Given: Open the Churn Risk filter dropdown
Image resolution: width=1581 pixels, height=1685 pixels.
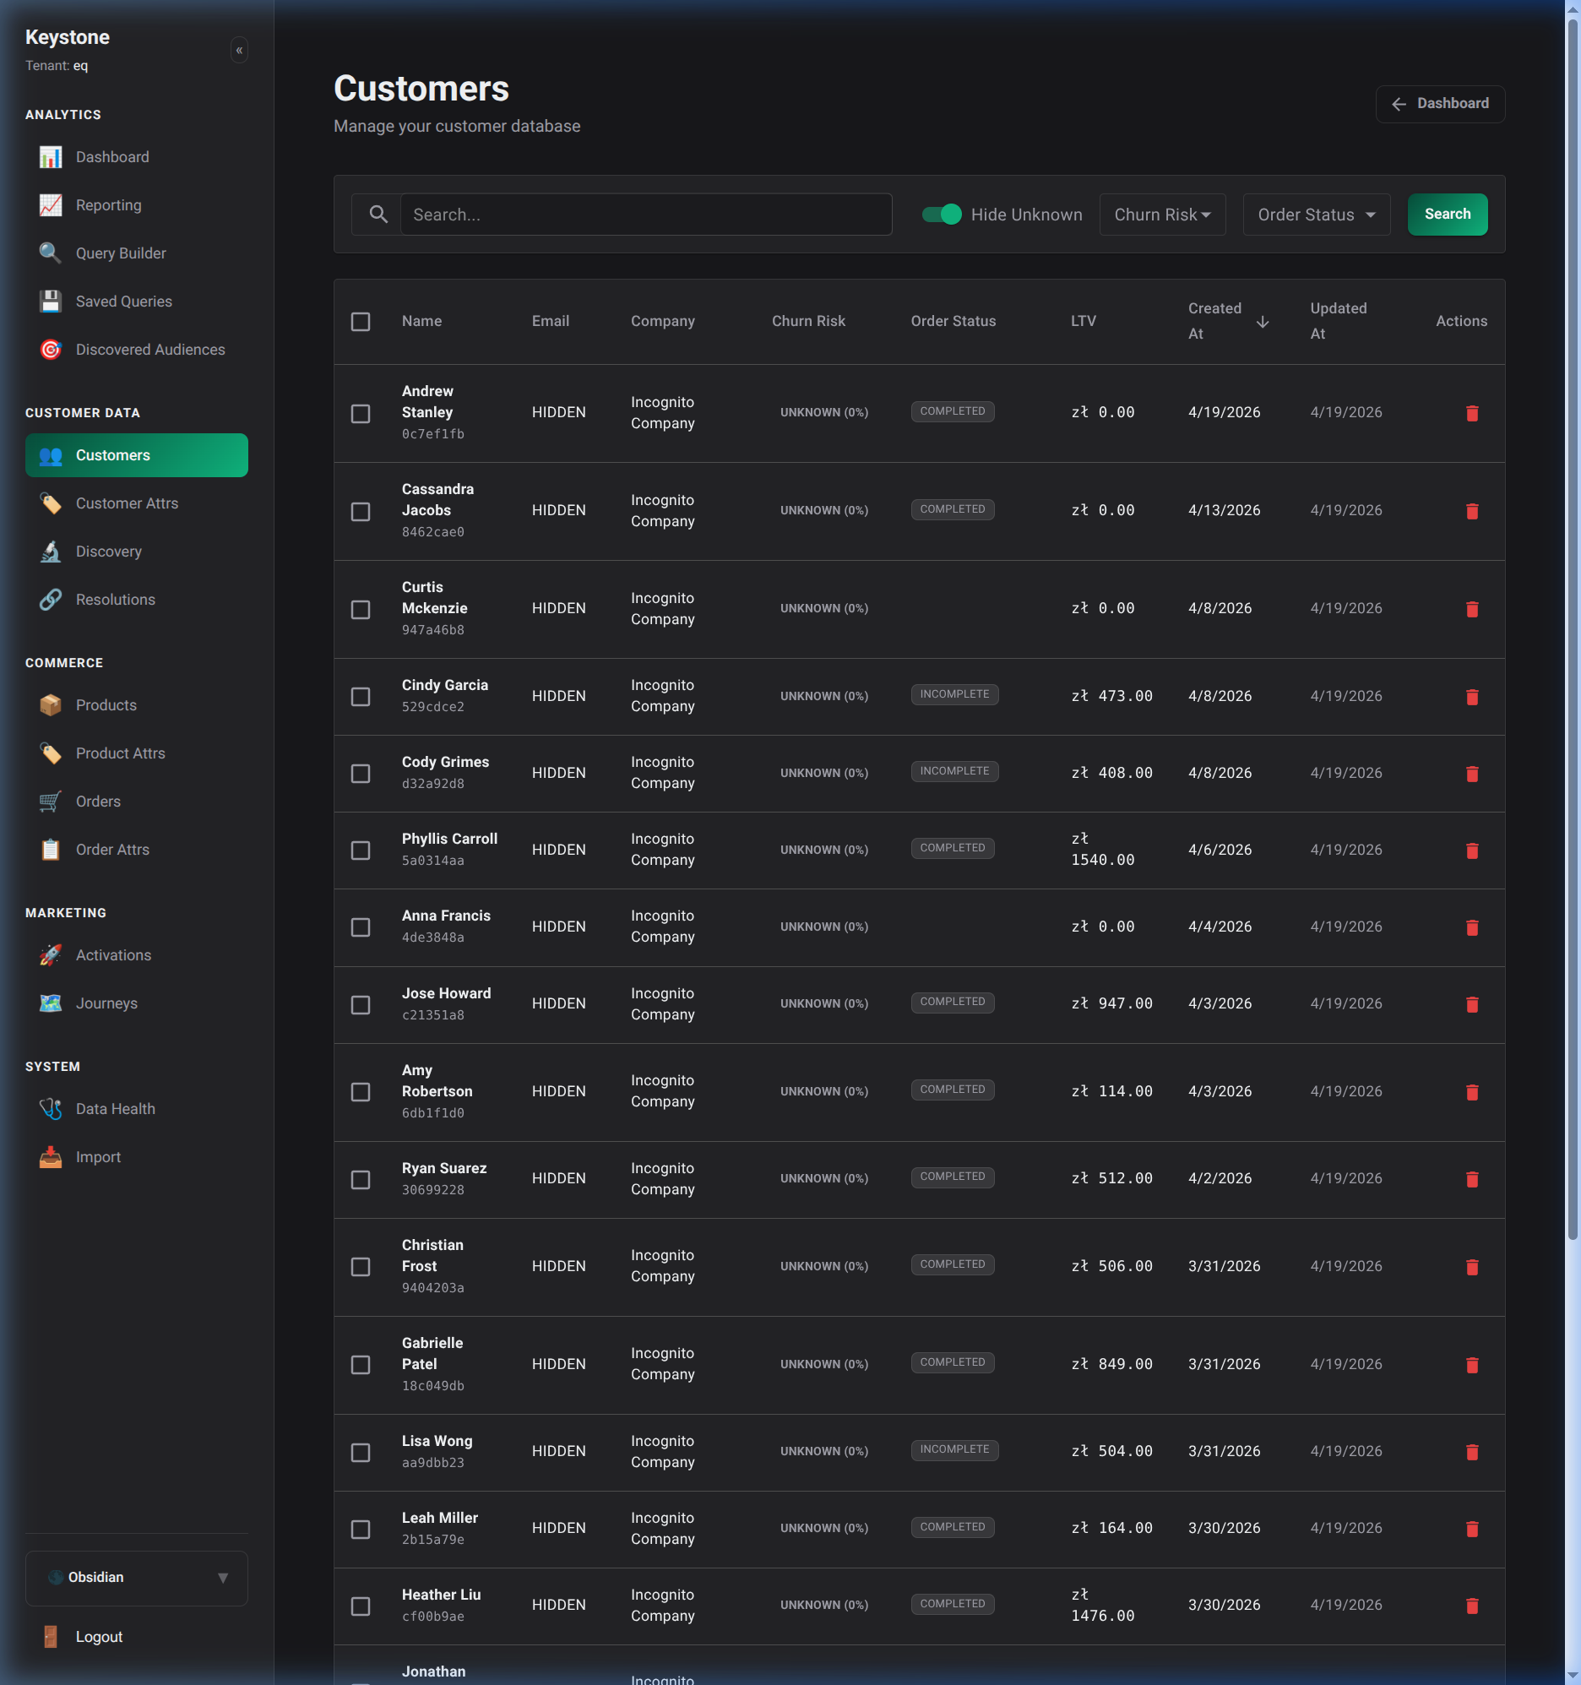Looking at the screenshot, I should (1162, 215).
